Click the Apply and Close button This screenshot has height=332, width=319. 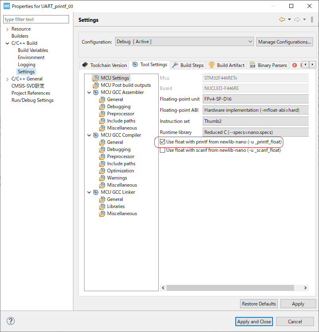(x=254, y=322)
